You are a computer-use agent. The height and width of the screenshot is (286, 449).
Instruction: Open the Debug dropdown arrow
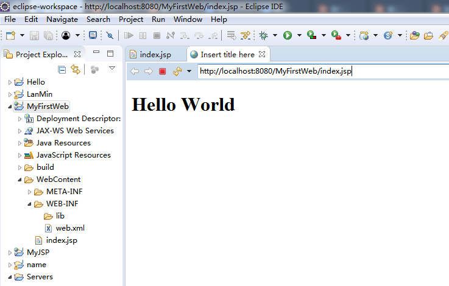click(275, 35)
